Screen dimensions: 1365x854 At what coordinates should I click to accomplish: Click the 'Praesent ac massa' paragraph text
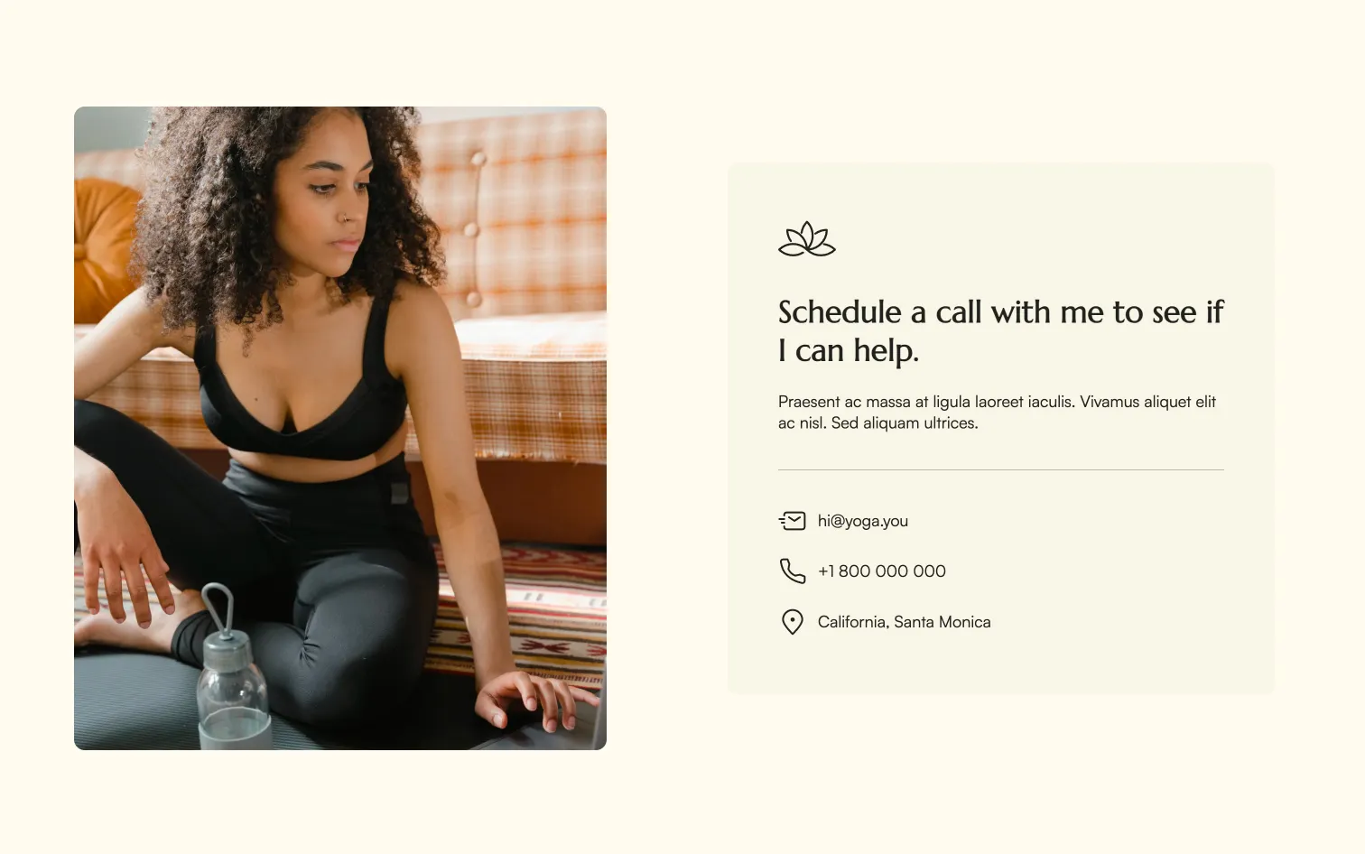pyautogui.click(x=997, y=412)
